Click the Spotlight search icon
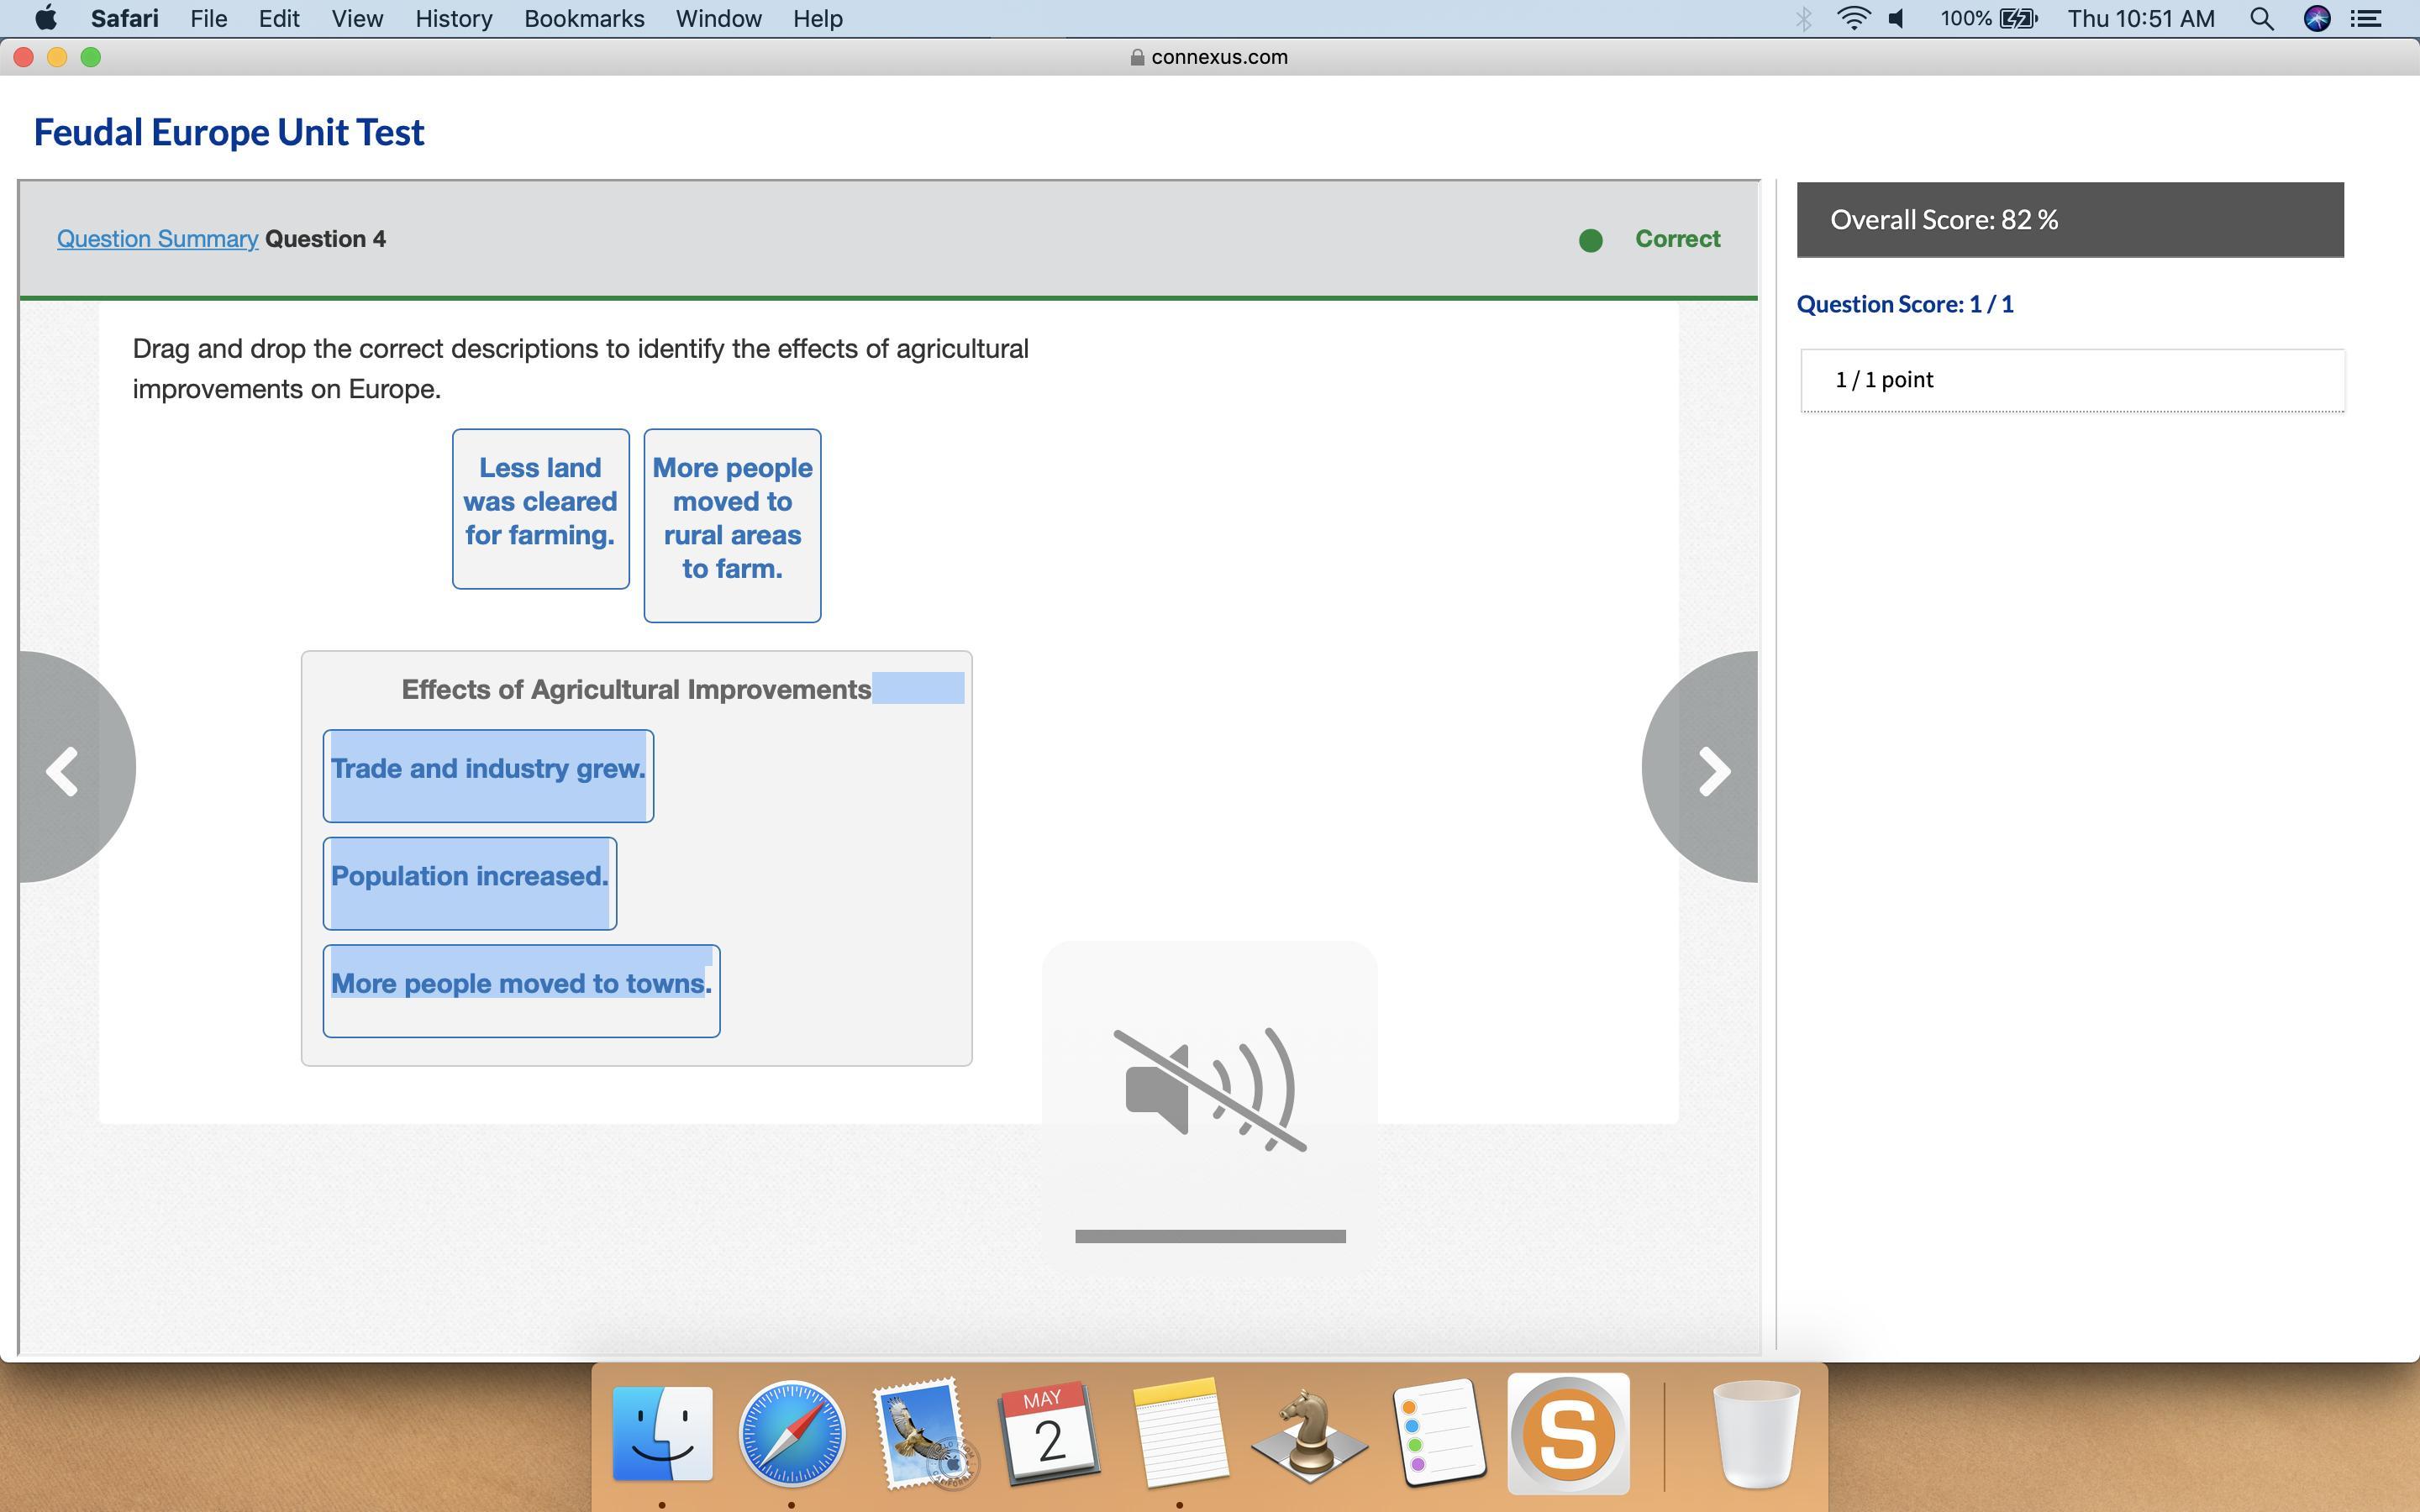The height and width of the screenshot is (1512, 2420). (x=2261, y=19)
